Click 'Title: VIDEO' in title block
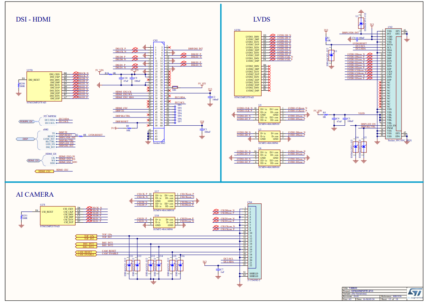This screenshot has width=428, height=303. click(350, 288)
